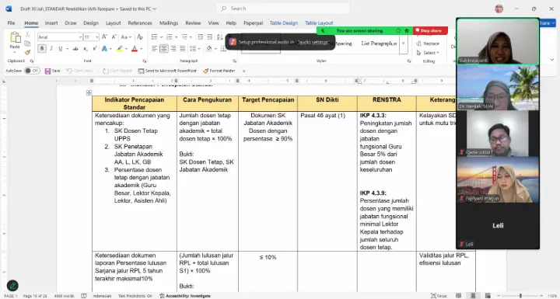Increase font size with the Grow Font icon
Viewport: 560px width, 299px height.
click(x=104, y=37)
